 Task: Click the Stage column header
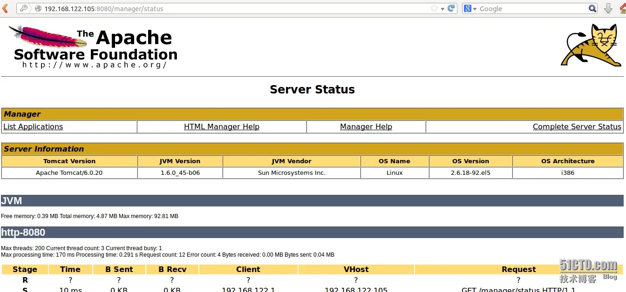point(25,269)
